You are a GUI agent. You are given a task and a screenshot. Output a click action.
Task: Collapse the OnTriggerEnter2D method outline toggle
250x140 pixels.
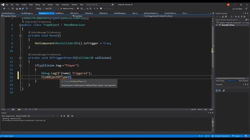pos(20,58)
